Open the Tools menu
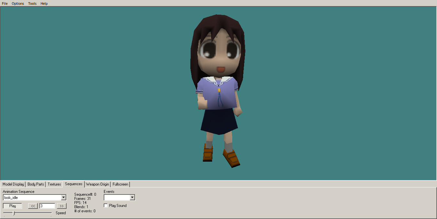The width and height of the screenshot is (437, 219). coord(32,4)
